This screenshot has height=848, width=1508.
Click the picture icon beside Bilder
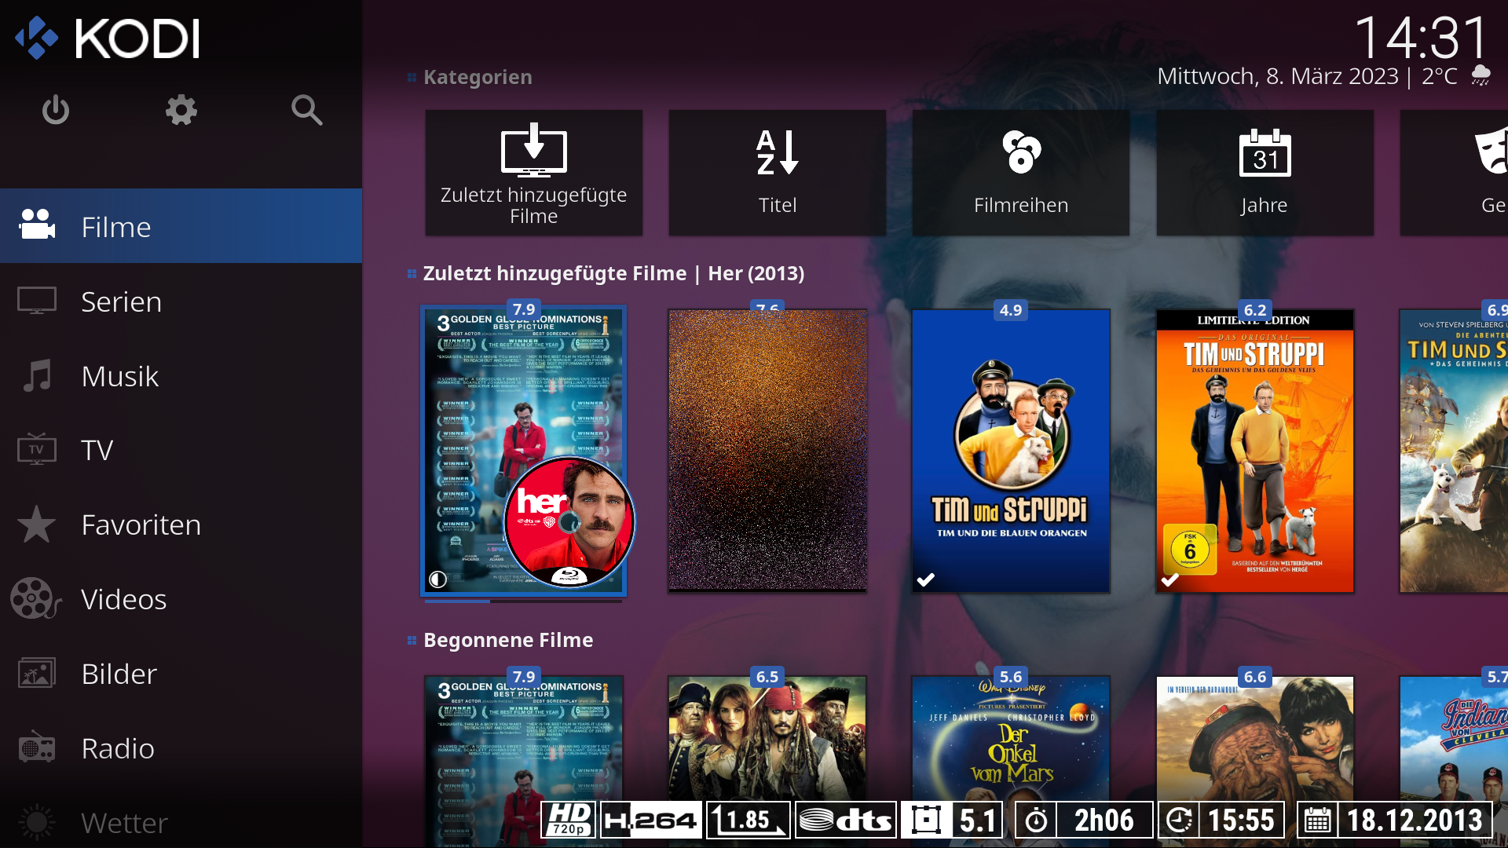click(37, 673)
